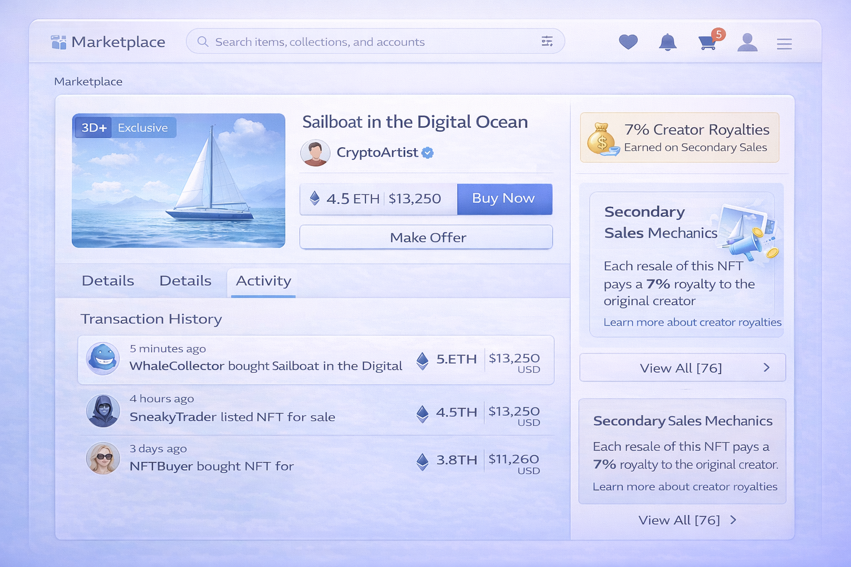This screenshot has width=851, height=567.
Task: Click the favorites heart icon
Action: pyautogui.click(x=628, y=42)
